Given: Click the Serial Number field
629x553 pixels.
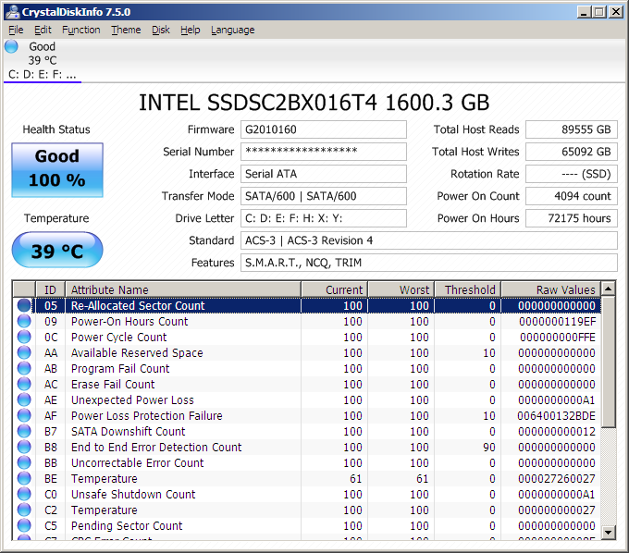Looking at the screenshot, I should (x=323, y=152).
